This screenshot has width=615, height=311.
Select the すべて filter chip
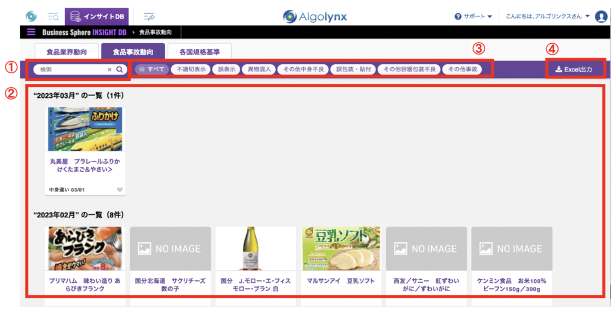coord(151,70)
